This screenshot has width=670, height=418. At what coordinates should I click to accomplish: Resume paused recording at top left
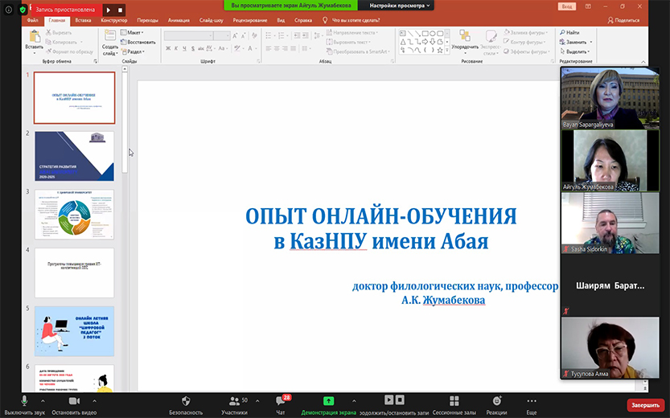click(x=109, y=10)
